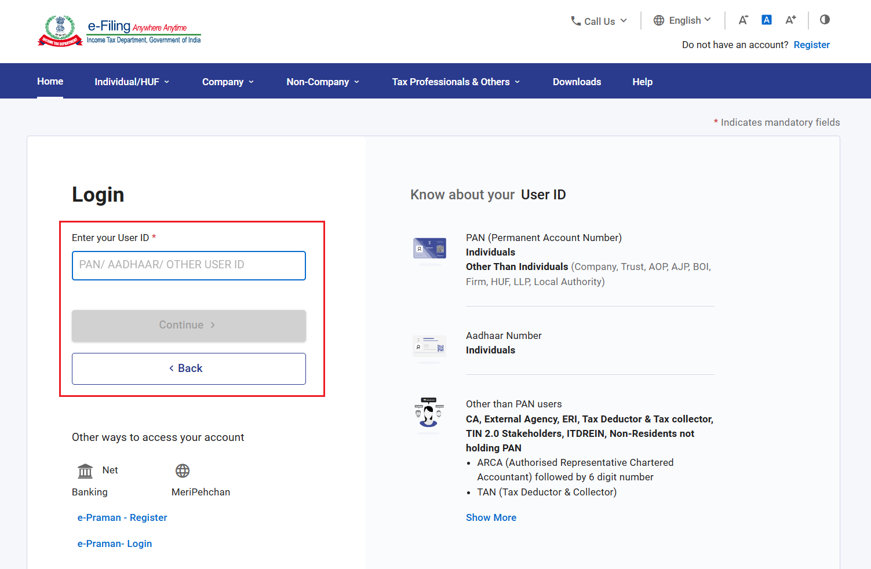
Task: Decrease font size with the A- icon
Action: tap(743, 20)
